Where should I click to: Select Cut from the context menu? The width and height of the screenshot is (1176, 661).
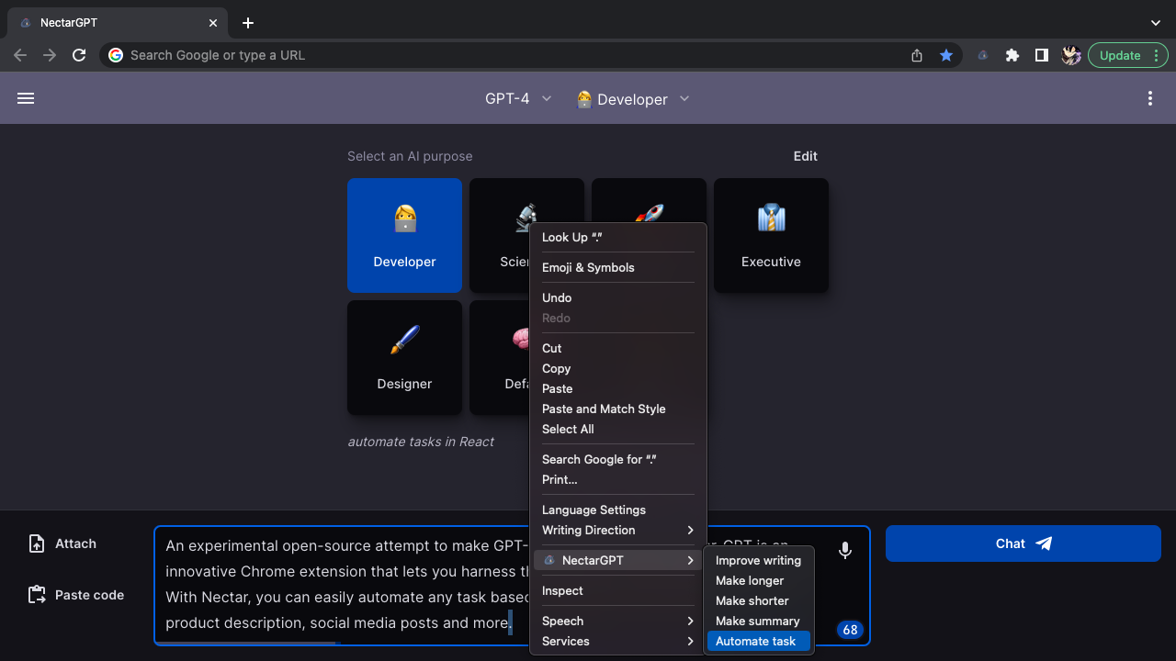[x=618, y=348]
